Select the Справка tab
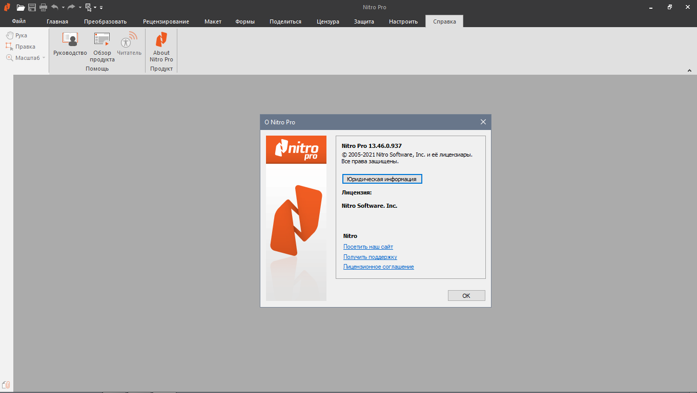The image size is (697, 393). (x=444, y=21)
